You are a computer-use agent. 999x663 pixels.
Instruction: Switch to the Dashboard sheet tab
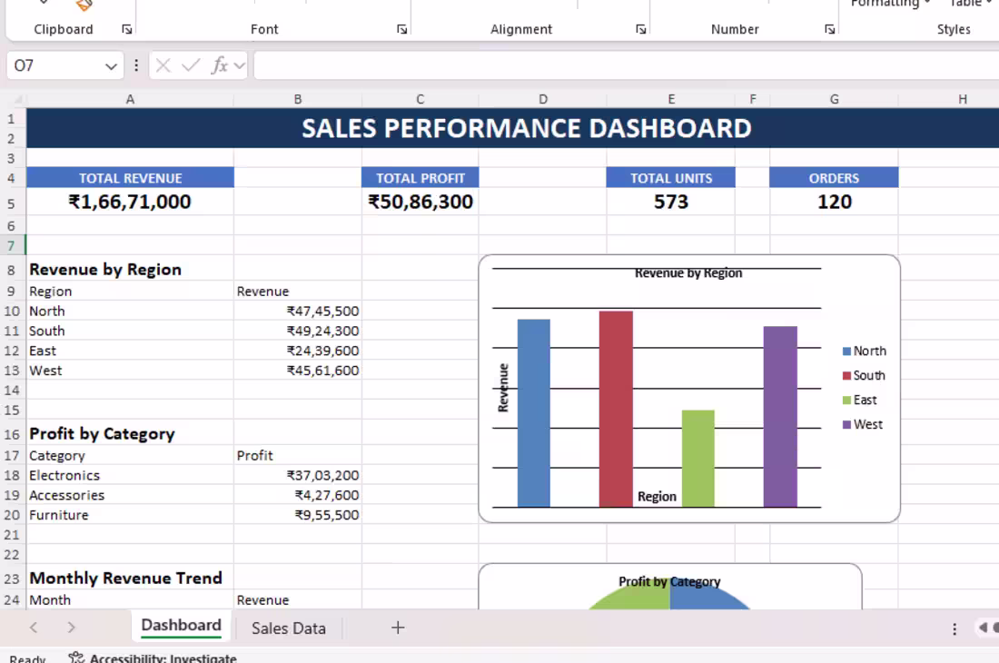coord(182,626)
